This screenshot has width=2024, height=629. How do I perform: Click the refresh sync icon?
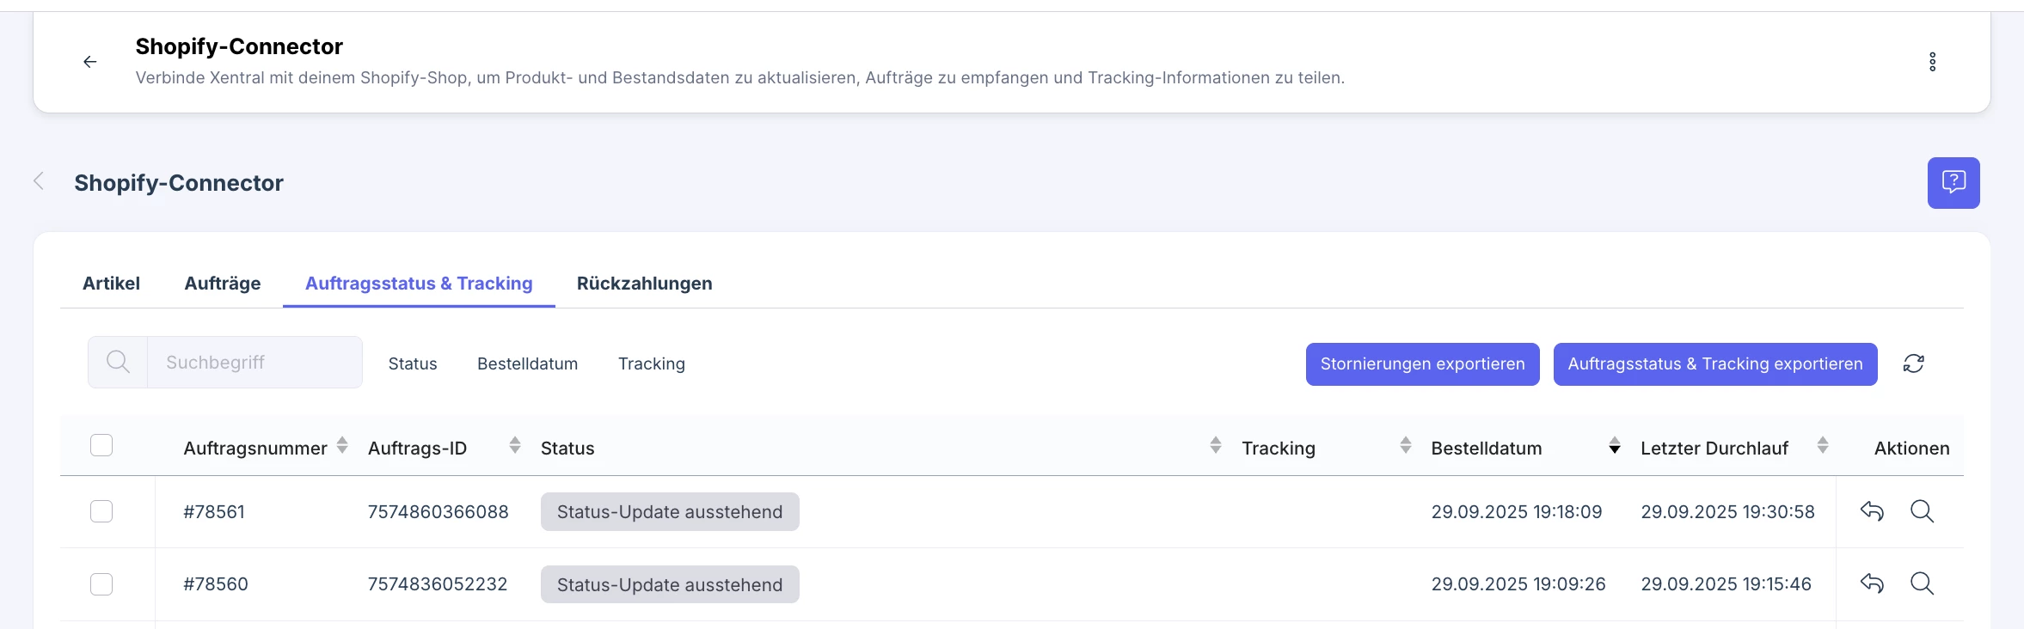1913,363
